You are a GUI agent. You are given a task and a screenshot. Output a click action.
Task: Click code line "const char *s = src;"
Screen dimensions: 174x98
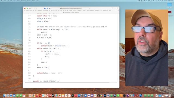coord(47,16)
